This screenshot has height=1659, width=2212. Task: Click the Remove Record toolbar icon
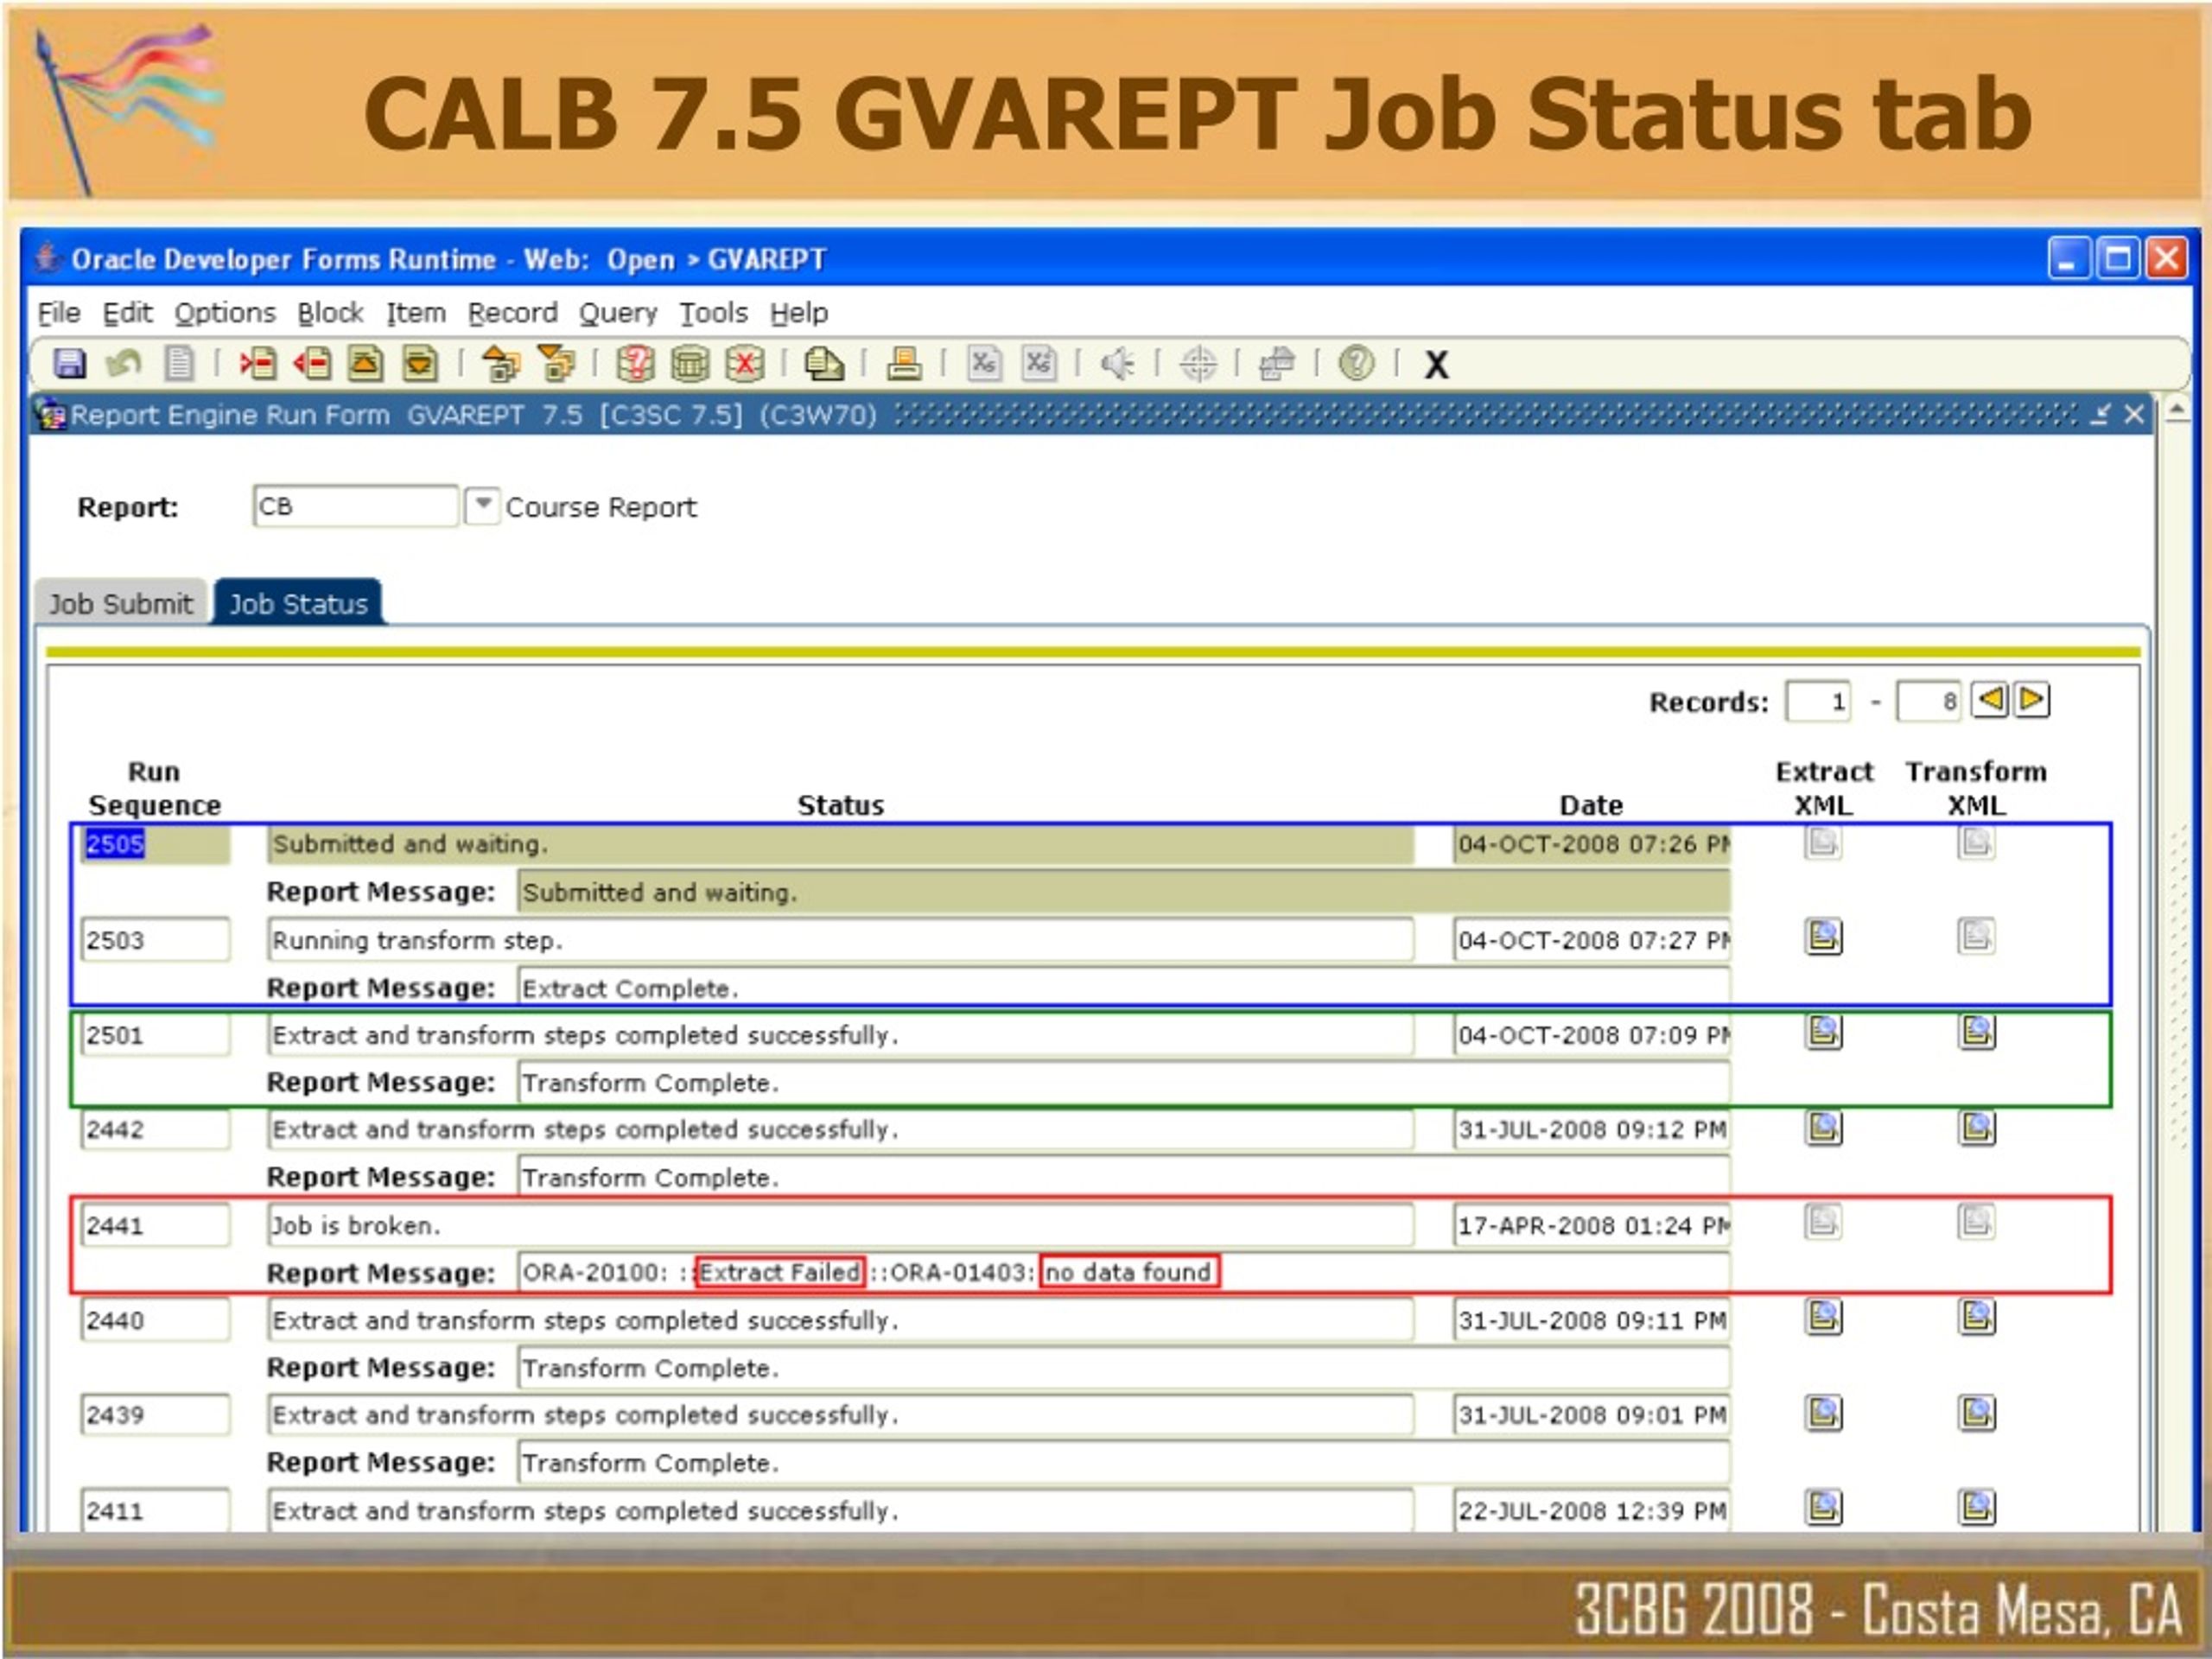pos(312,363)
